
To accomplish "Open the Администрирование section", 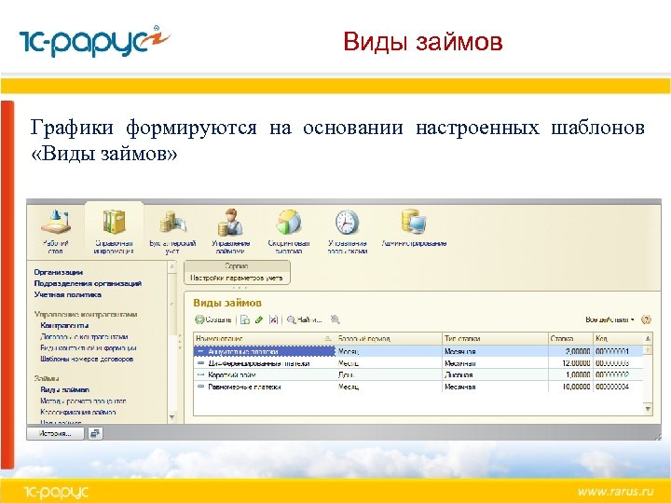I will pos(414,228).
